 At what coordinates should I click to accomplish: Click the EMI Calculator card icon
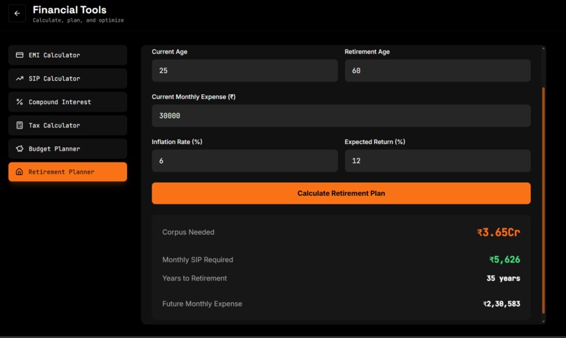(x=20, y=55)
